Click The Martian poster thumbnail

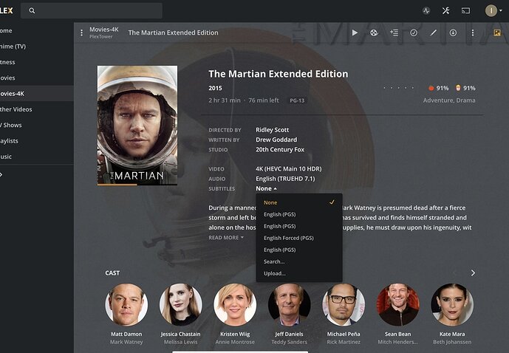click(x=137, y=126)
